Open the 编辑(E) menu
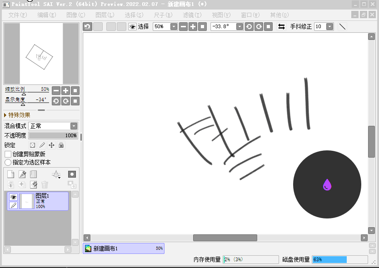Viewport: 379px width, 268px height. tap(47, 15)
